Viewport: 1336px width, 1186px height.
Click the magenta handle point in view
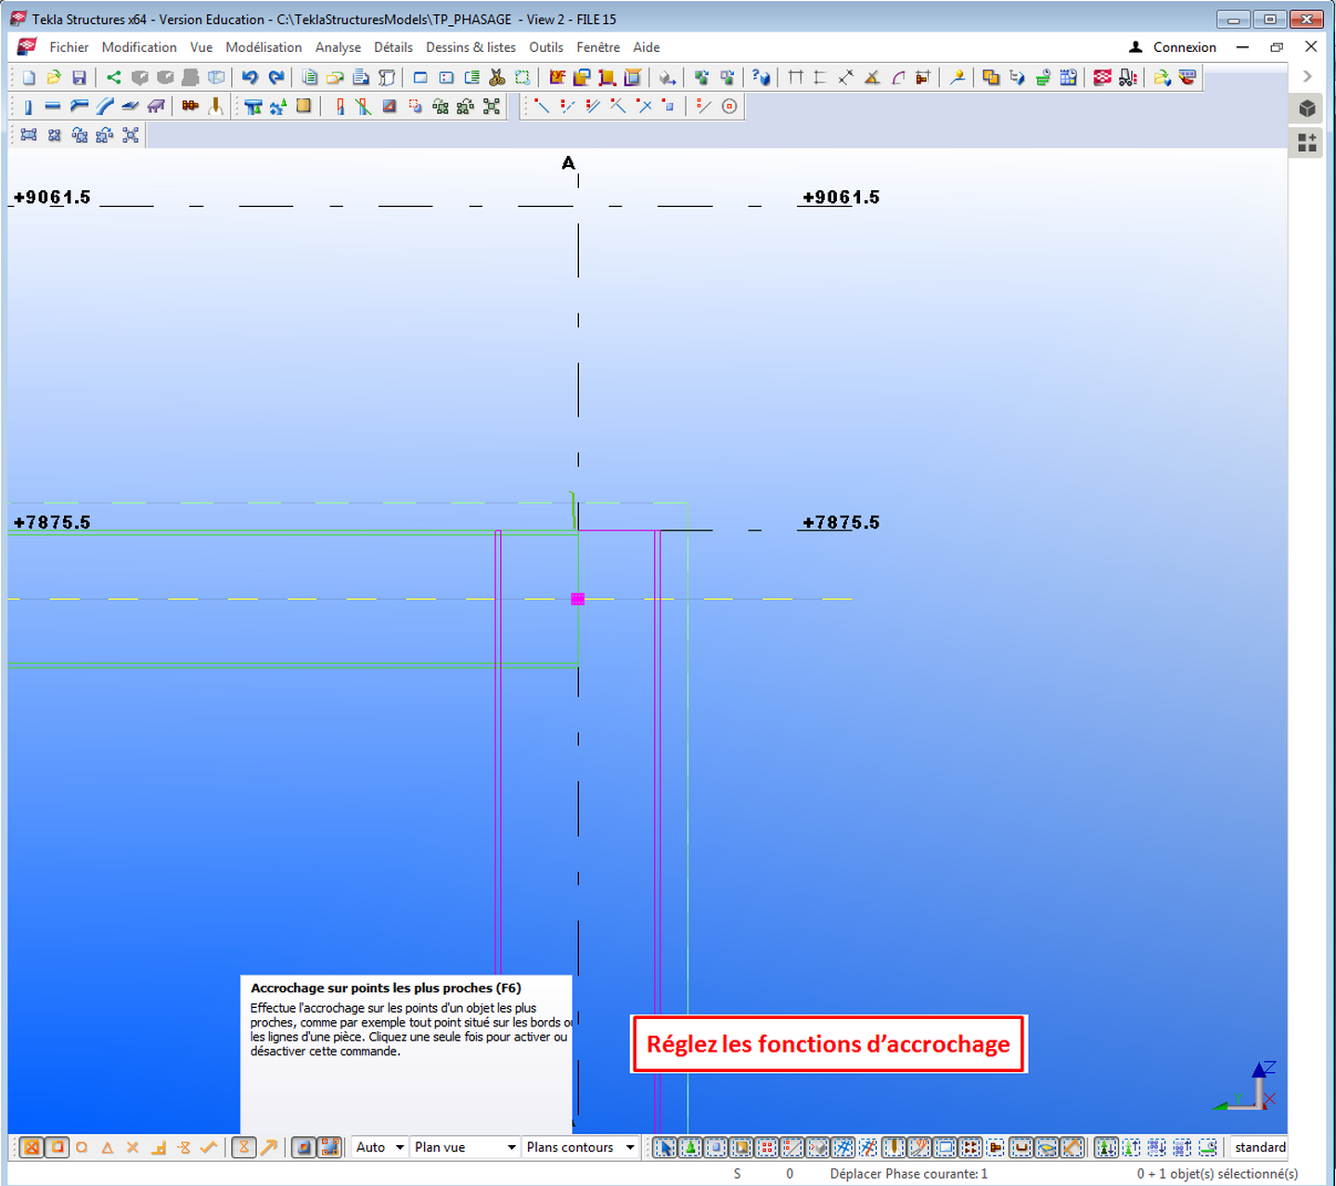(577, 599)
